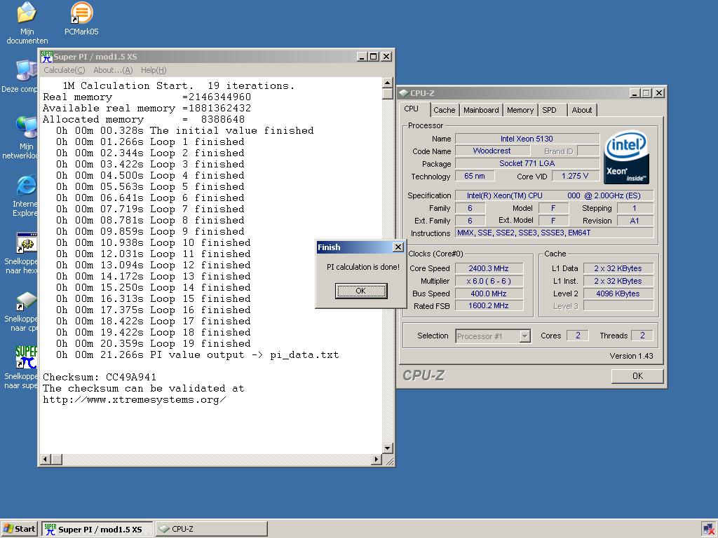The width and height of the screenshot is (718, 538).
Task: Click the Woodcrest code name field
Action: click(x=492, y=151)
